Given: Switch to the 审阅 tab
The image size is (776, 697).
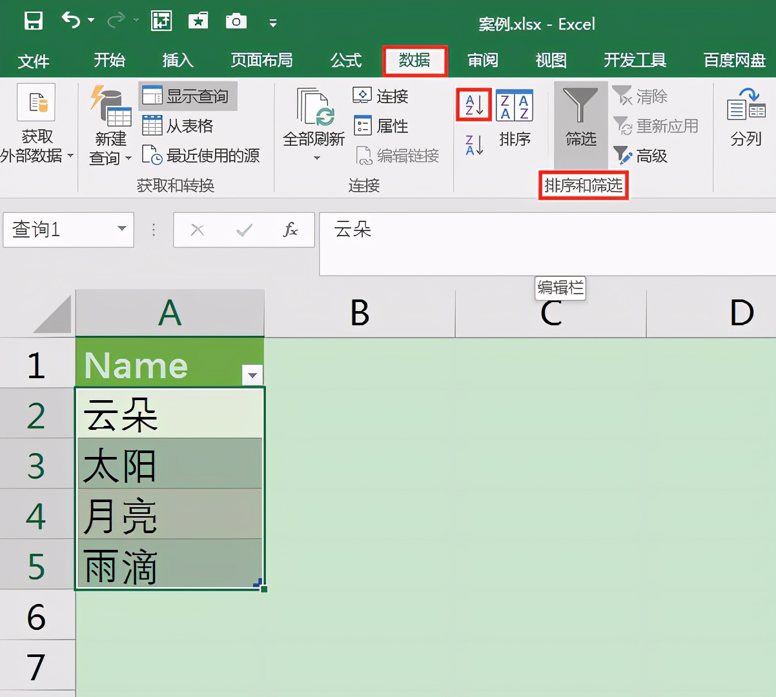Looking at the screenshot, I should (x=483, y=60).
